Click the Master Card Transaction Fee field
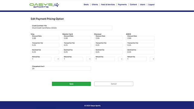The width and height of the screenshot is (194, 109). (77, 45)
